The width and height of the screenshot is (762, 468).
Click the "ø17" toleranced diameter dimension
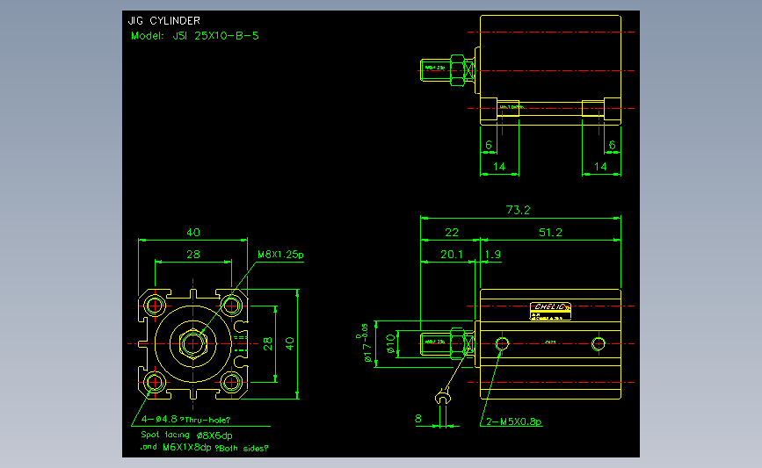pyautogui.click(x=366, y=344)
